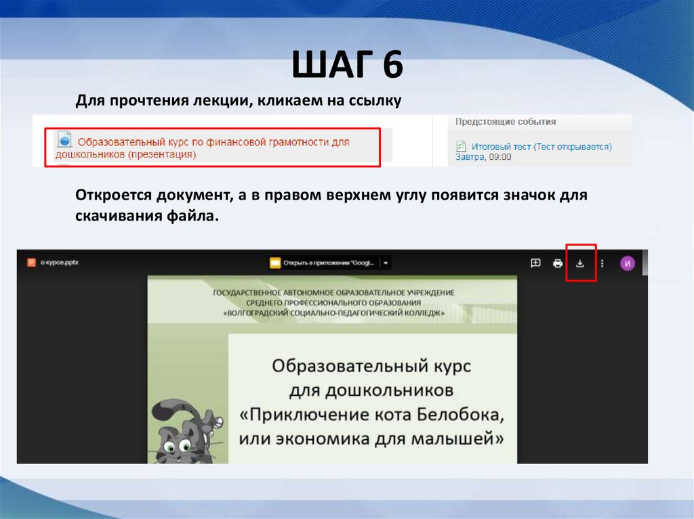Expand the dropdown arrow next to Открыть в приложении
This screenshot has width=694, height=519.
[x=386, y=263]
